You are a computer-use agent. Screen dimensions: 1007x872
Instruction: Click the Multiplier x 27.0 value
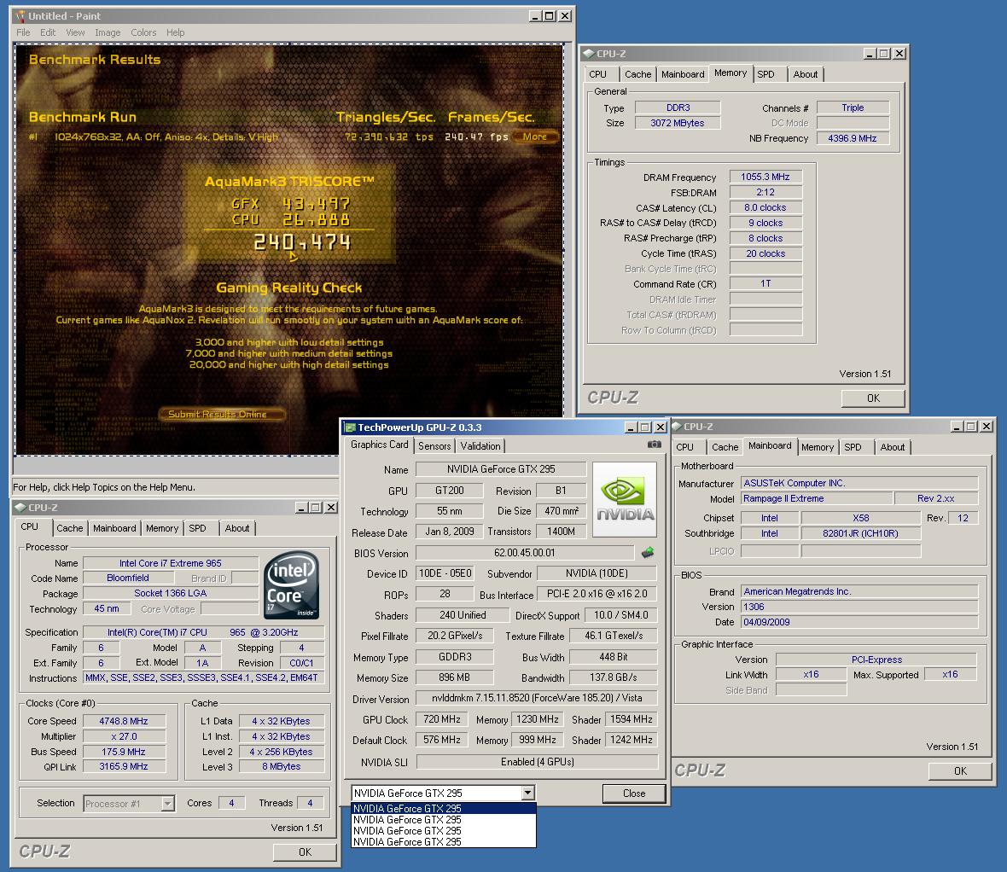(x=124, y=736)
